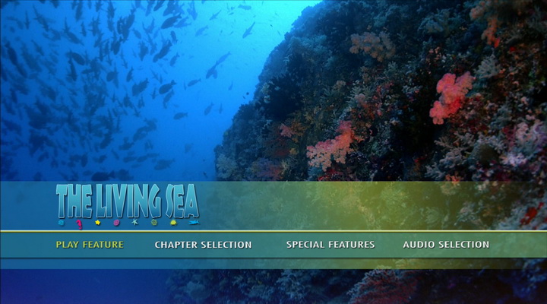Image resolution: width=547 pixels, height=304 pixels.
Task: Click the blue shark icon
Action: pos(194,223)
